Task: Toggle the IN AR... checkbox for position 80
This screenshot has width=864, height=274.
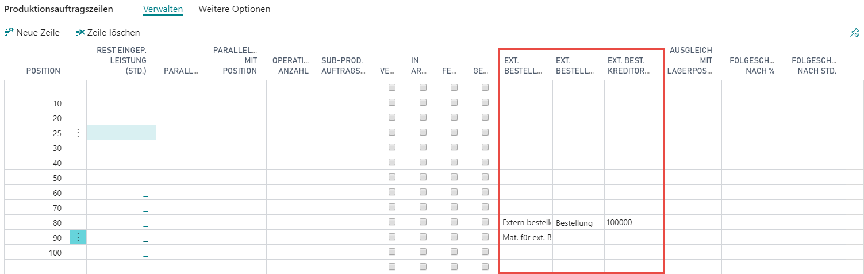Action: pyautogui.click(x=423, y=222)
